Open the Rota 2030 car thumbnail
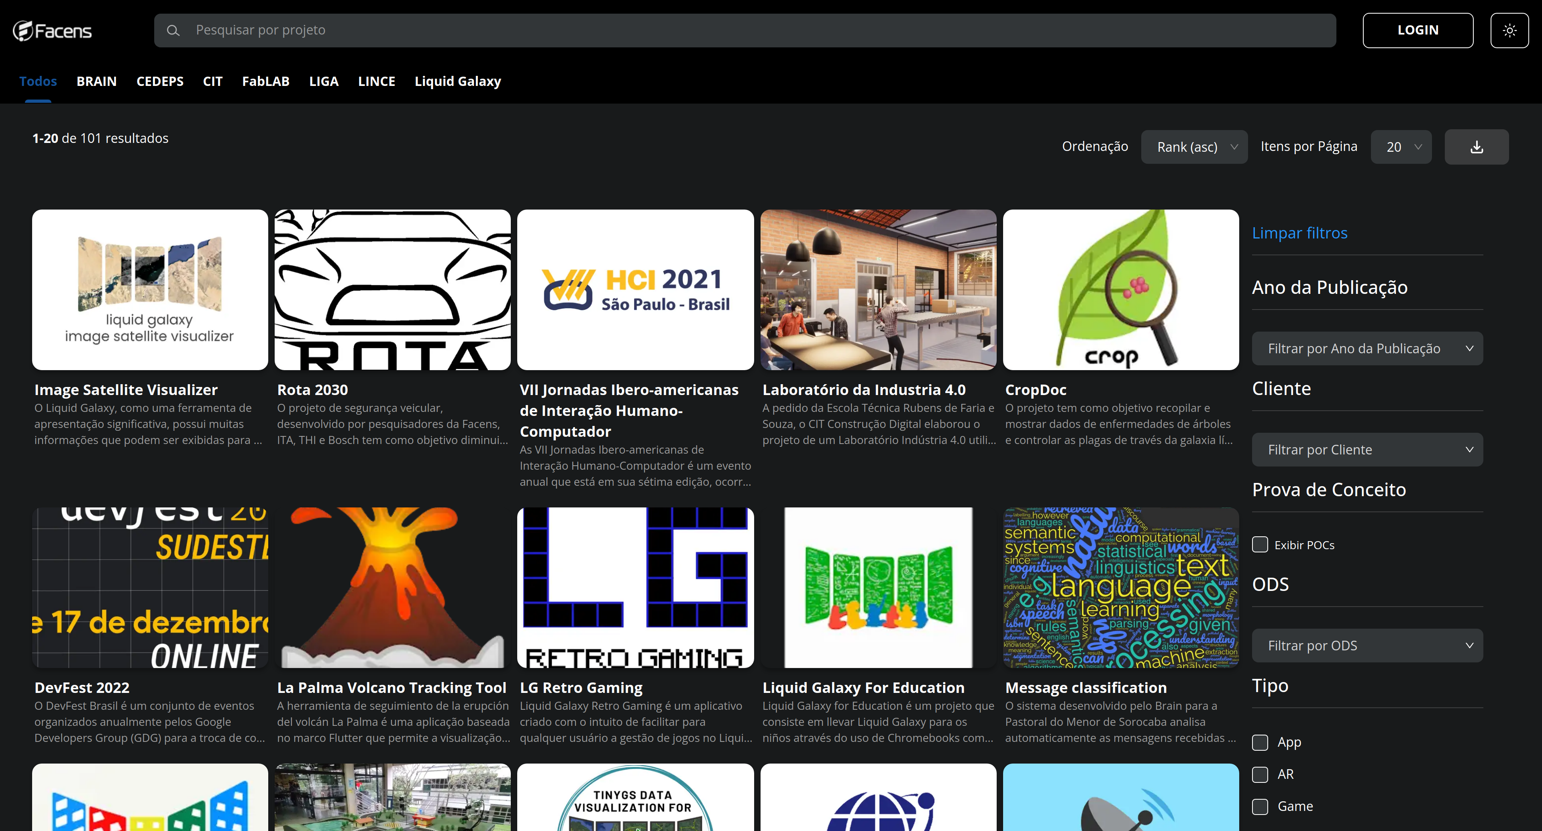This screenshot has height=831, width=1542. 392,289
